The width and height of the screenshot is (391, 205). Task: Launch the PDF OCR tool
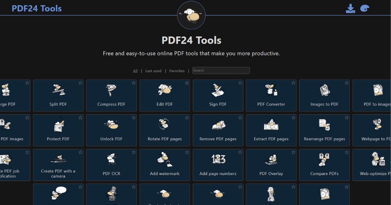(111, 165)
